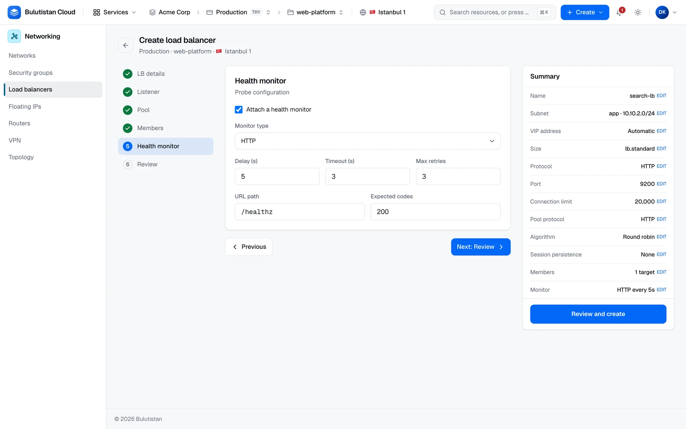Click the Timeout (s) input field
Image resolution: width=686 pixels, height=429 pixels.
367,177
